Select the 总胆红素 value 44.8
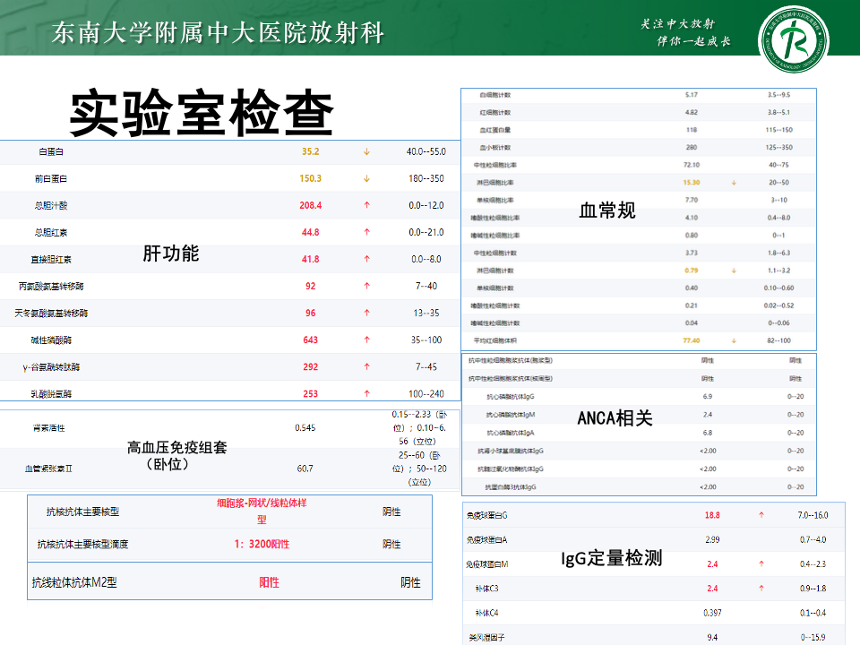This screenshot has width=860, height=645. [311, 232]
